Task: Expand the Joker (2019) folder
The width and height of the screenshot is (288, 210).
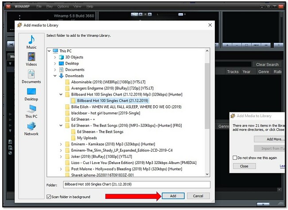Action: tap(61, 157)
